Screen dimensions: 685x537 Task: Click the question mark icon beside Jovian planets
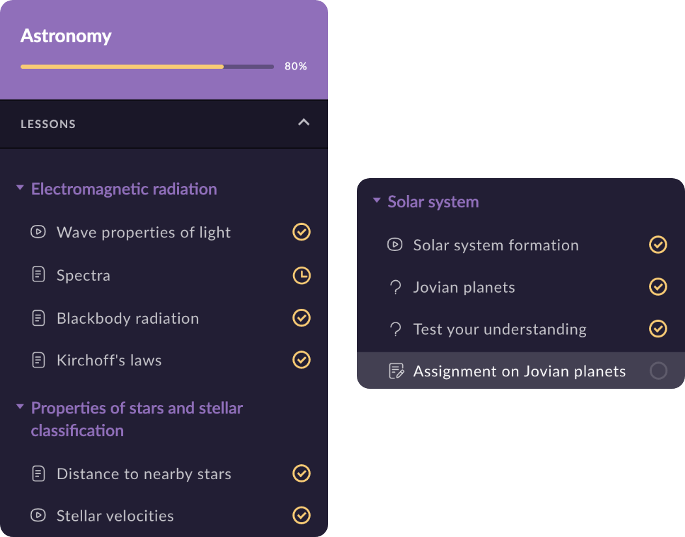pos(395,287)
